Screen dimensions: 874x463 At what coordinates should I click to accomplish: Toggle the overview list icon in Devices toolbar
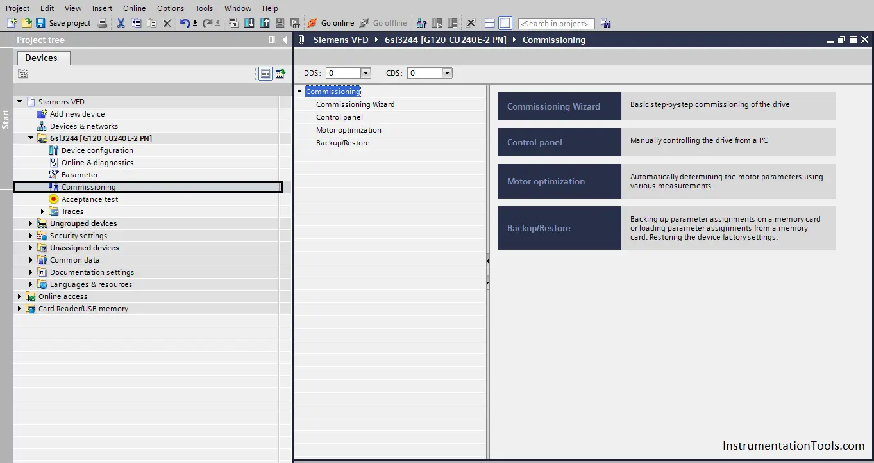[x=265, y=74]
